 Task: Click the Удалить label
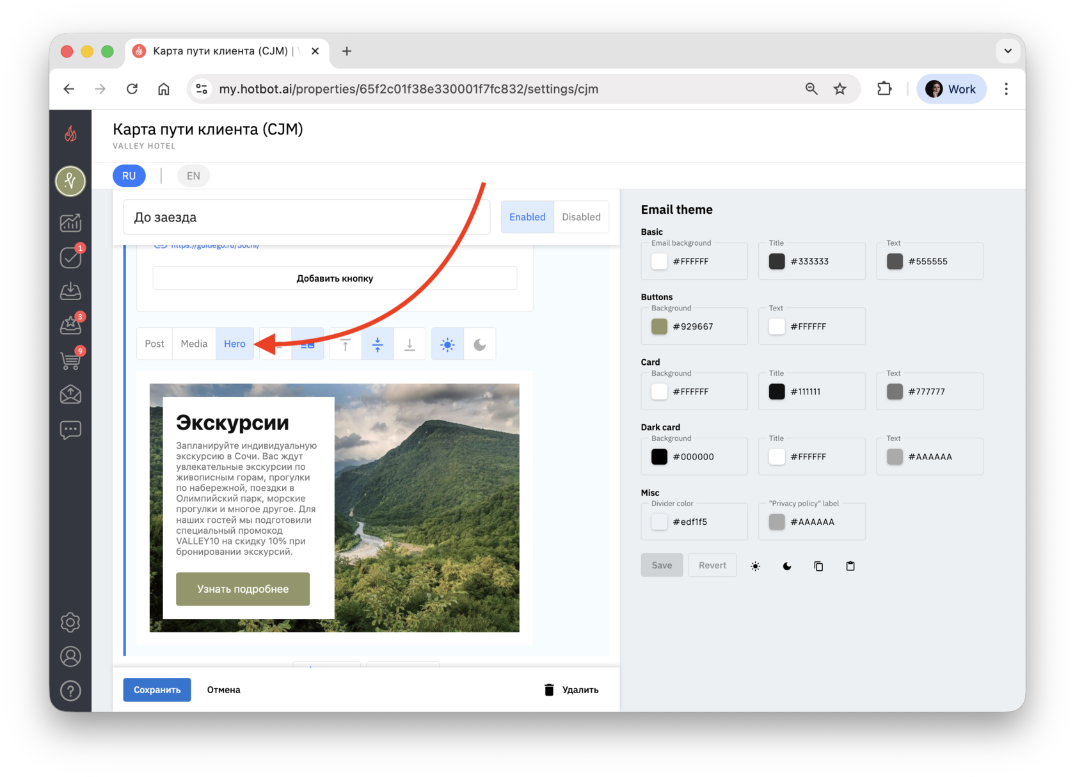tap(580, 690)
